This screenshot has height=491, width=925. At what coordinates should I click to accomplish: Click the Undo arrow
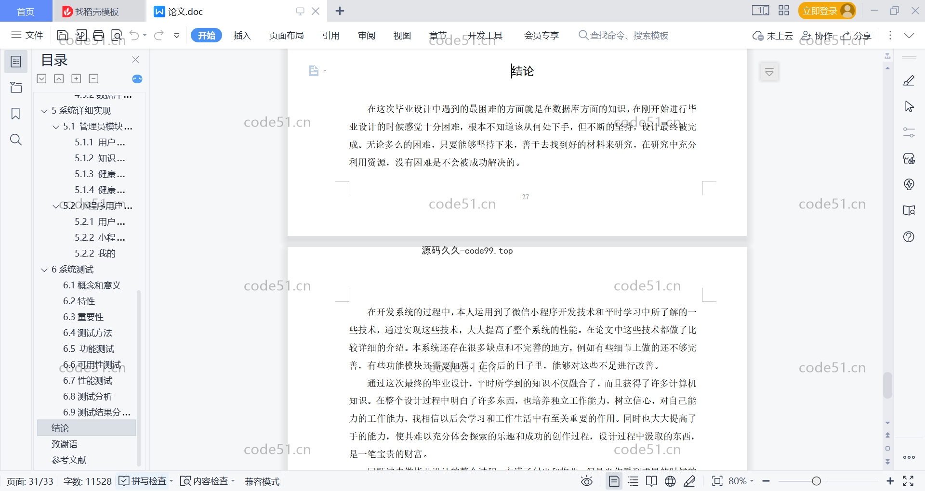[x=134, y=35]
